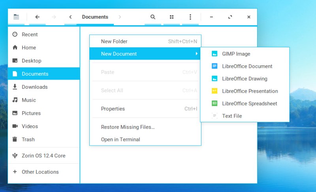Image resolution: width=316 pixels, height=192 pixels.
Task: Create a new GIMP Image
Action: [245, 54]
